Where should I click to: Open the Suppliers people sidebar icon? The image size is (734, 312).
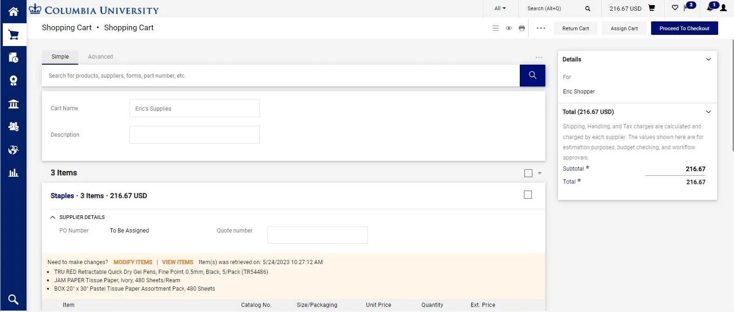14,126
